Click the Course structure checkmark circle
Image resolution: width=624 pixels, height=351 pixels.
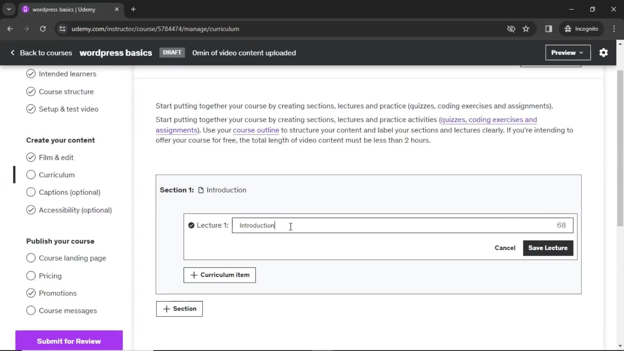point(31,92)
